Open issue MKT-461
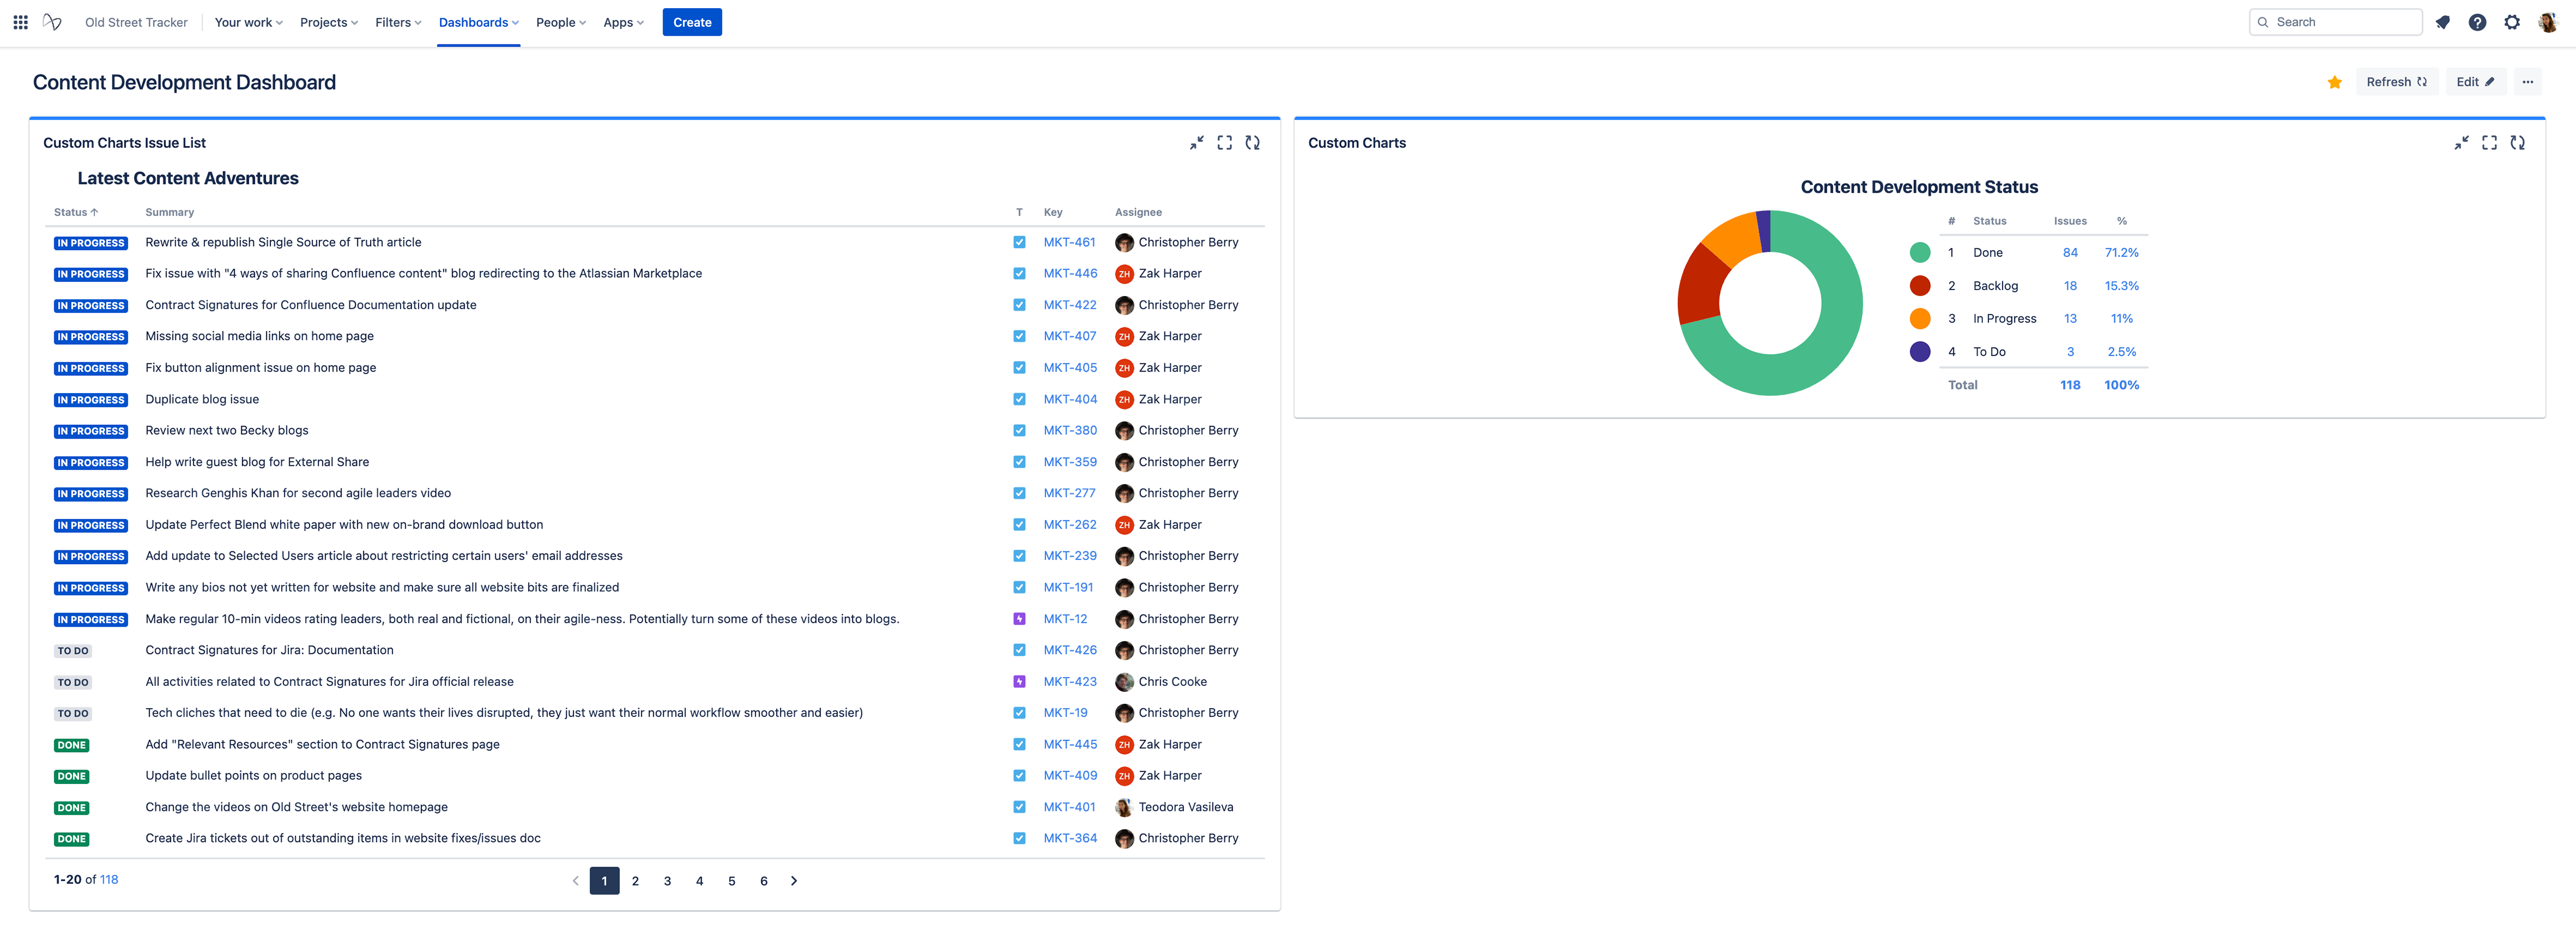Screen dimensions: 2576x933 [1069, 242]
